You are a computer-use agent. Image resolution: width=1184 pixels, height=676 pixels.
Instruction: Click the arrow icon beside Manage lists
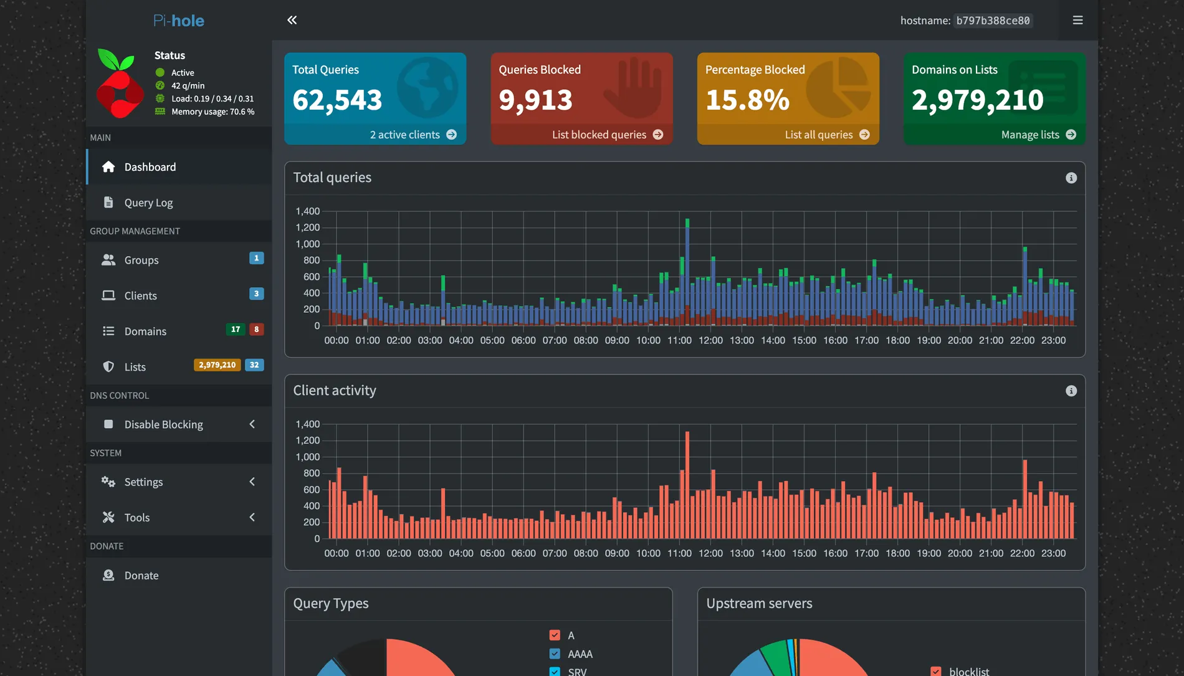(x=1071, y=135)
